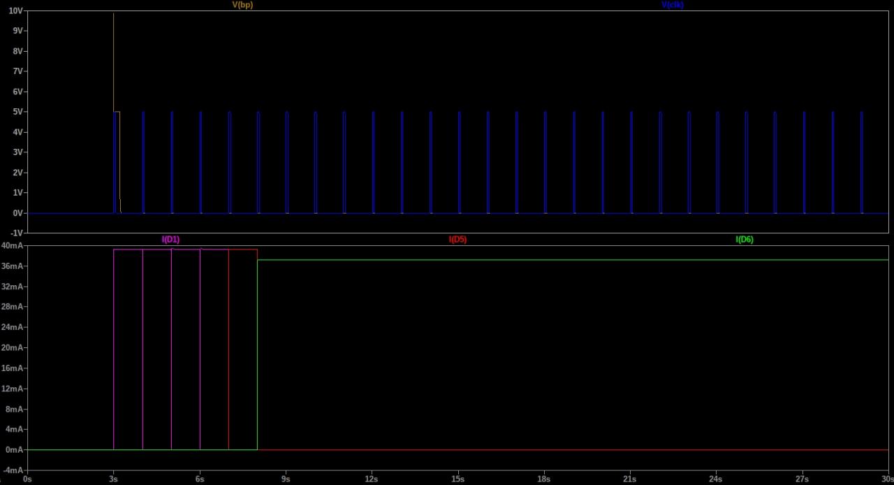
Task: Click the 21s time axis label
Action: [630, 479]
